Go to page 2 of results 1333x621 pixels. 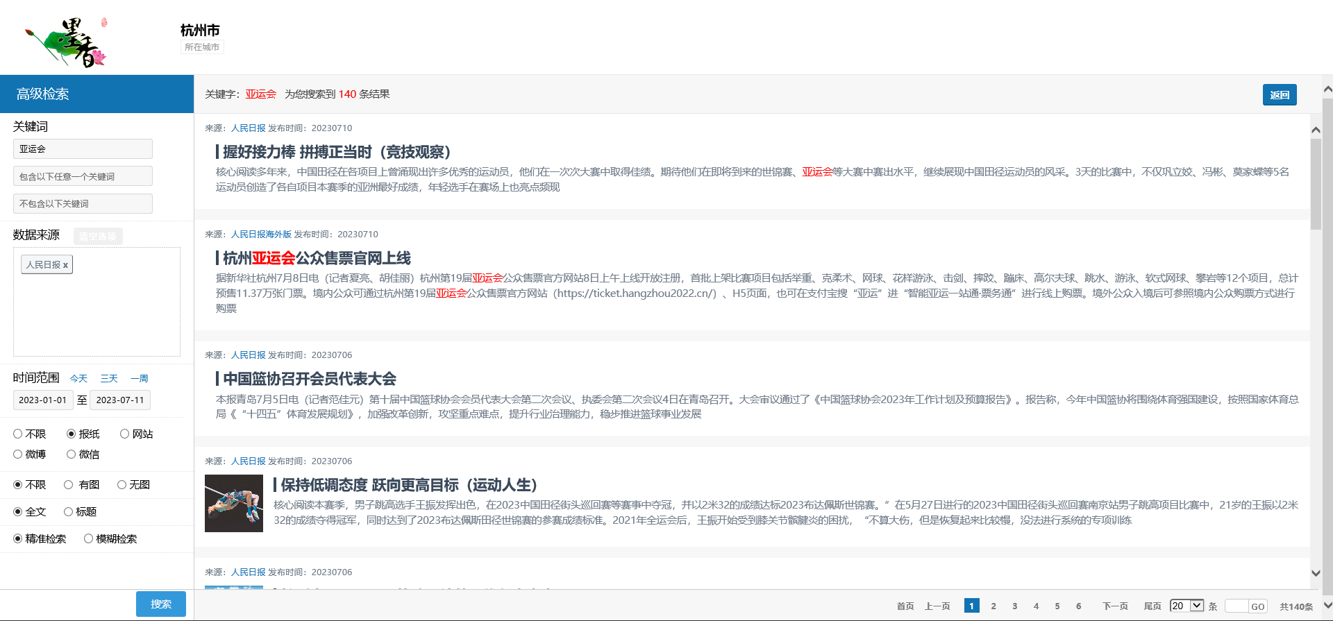click(994, 606)
